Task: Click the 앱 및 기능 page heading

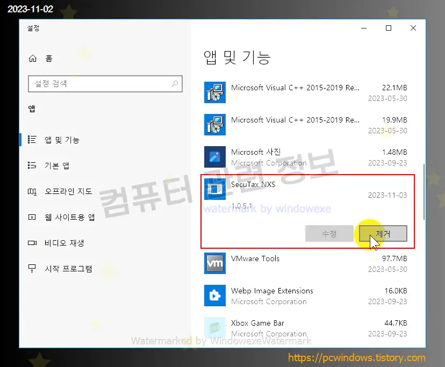Action: coord(237,57)
